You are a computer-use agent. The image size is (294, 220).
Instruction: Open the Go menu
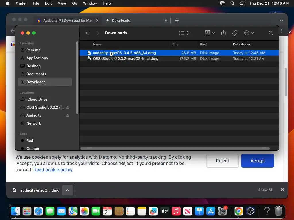pyautogui.click(x=74, y=3)
